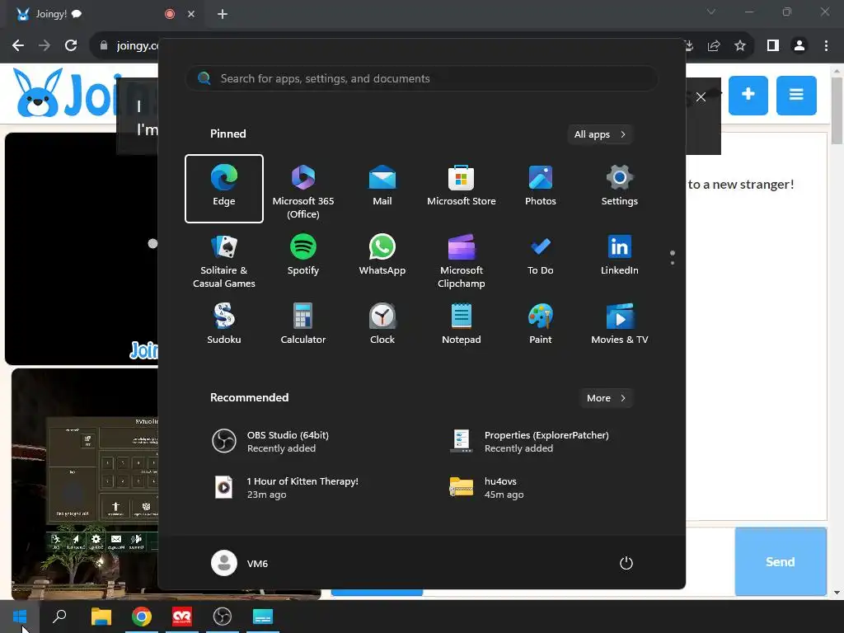Launch WhatsApp
844x633 pixels.
tap(382, 256)
